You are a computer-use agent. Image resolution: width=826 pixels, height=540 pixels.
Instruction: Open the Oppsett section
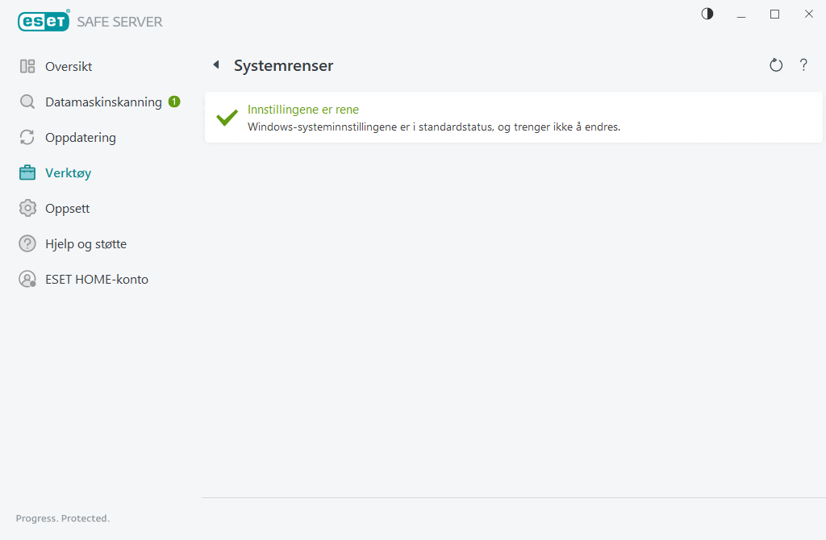click(x=67, y=209)
